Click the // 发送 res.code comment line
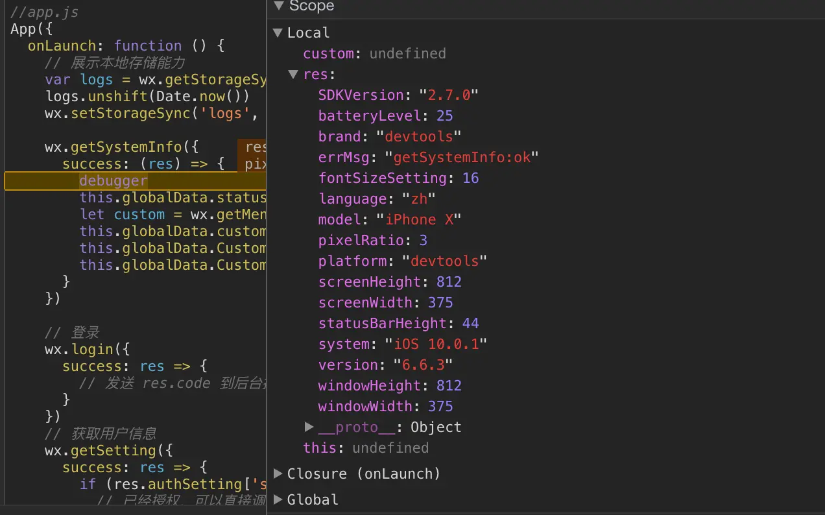 click(173, 383)
